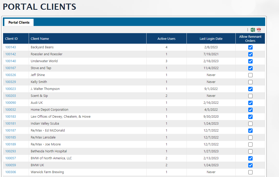Sort table by Client Name column header
279x177 pixels.
pos(40,39)
